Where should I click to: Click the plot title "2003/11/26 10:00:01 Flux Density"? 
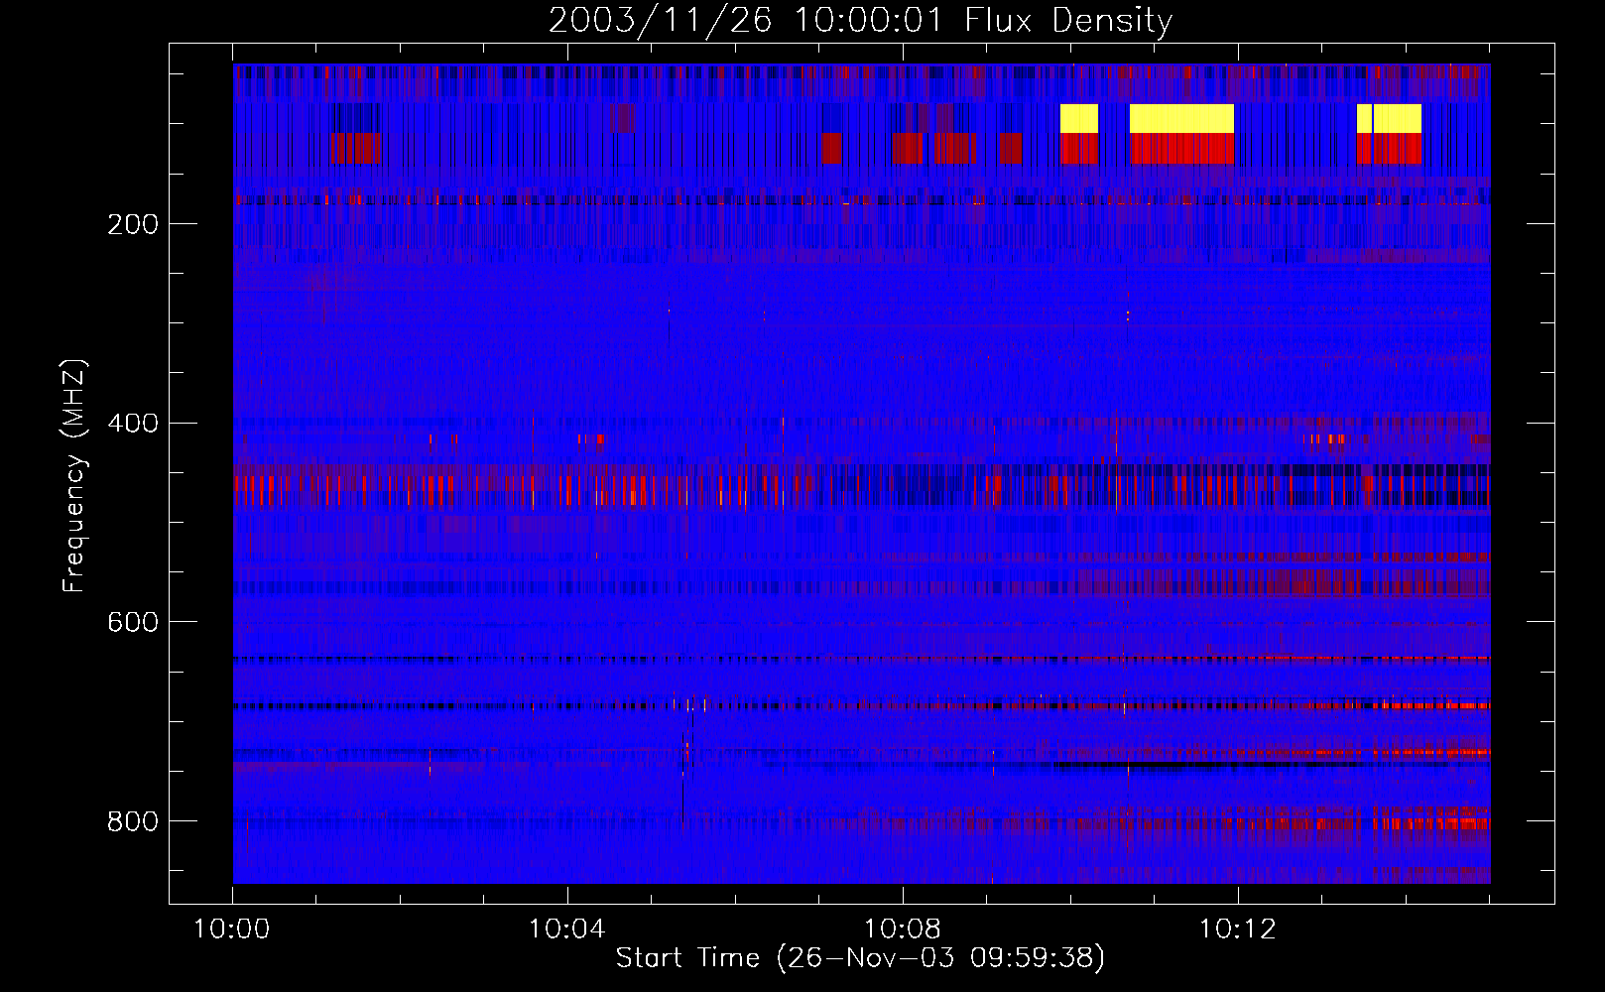point(861,21)
